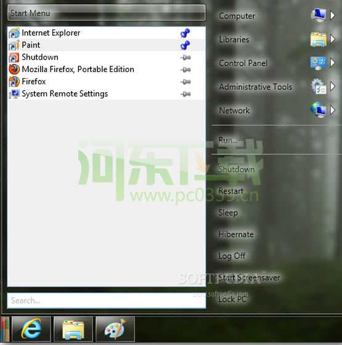This screenshot has width=342, height=345.
Task: Click the Lock PC option
Action: (x=232, y=299)
